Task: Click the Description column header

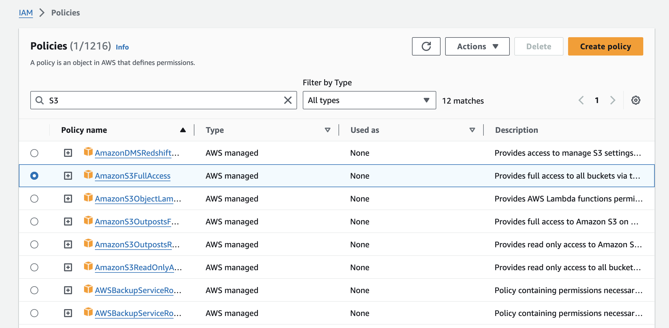Action: pyautogui.click(x=516, y=130)
